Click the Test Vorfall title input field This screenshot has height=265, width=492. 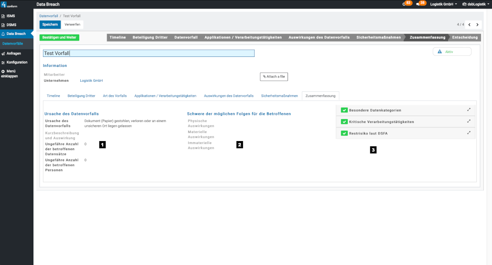click(x=148, y=54)
